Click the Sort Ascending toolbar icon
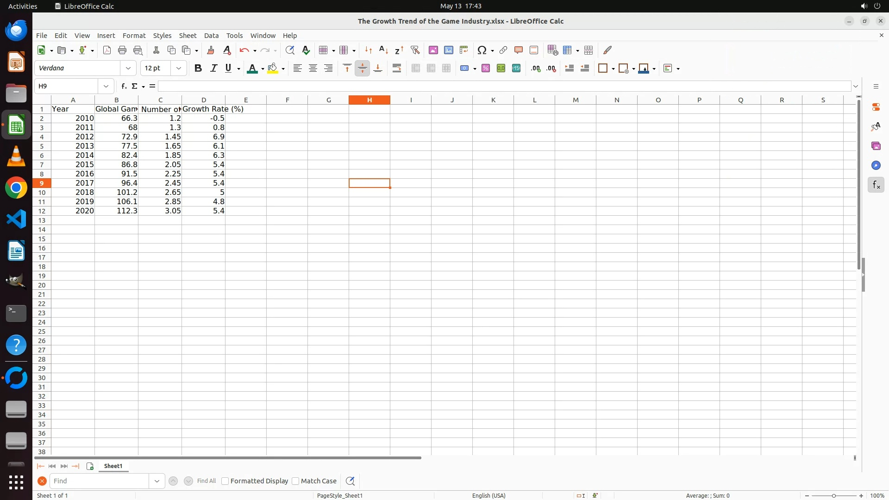889x500 pixels. click(x=383, y=50)
